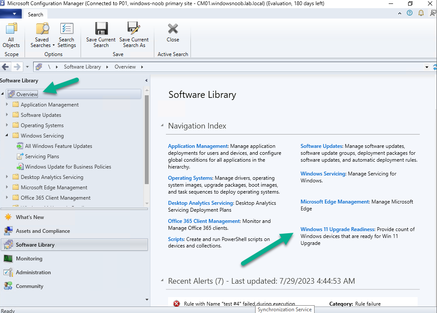Open the Windows Servicing link
The height and width of the screenshot is (313, 437).
coord(323,174)
